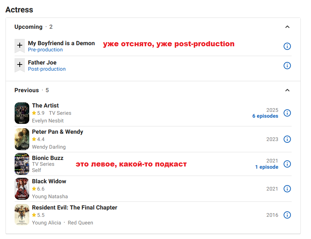Screen dimensions: 311x239
Task: Open the Resident Evil poster thumbnail
Action: pyautogui.click(x=22, y=215)
